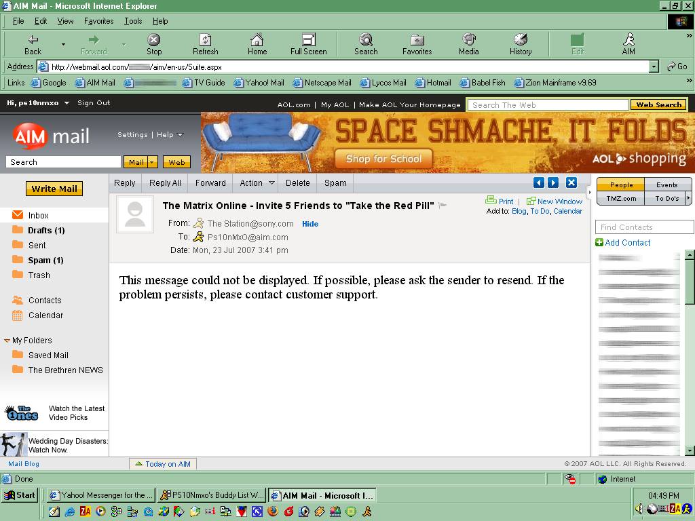Click the Reply button
695x521 pixels.
coord(125,183)
